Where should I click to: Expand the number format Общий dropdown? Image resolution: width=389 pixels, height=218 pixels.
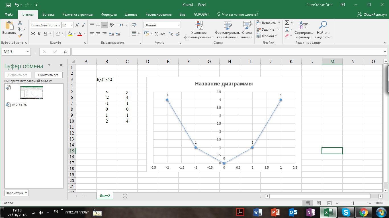click(x=179, y=25)
